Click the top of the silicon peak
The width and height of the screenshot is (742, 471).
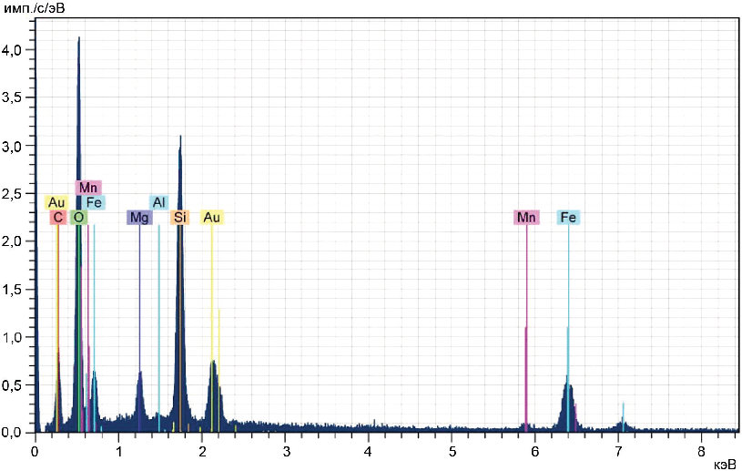pos(180,137)
